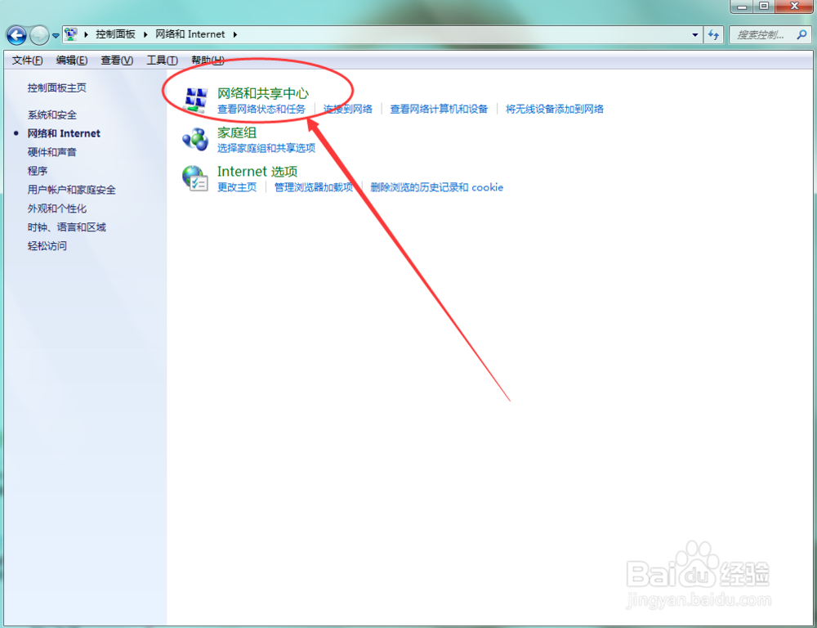Expand the arrow after 控制面板 breadcrumb

coord(145,34)
